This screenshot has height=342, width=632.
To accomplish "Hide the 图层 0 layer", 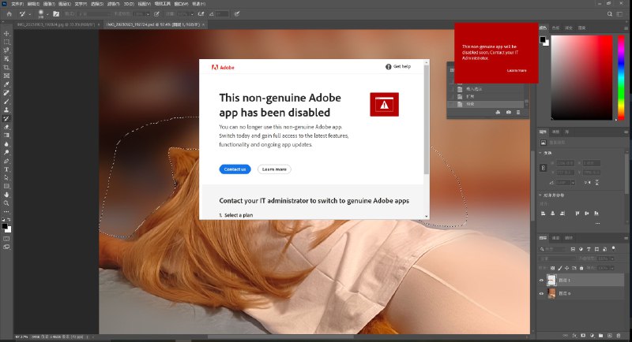I will pos(541,294).
